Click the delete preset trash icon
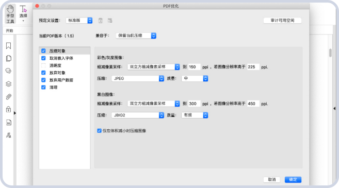The image size is (339, 188). point(100,21)
